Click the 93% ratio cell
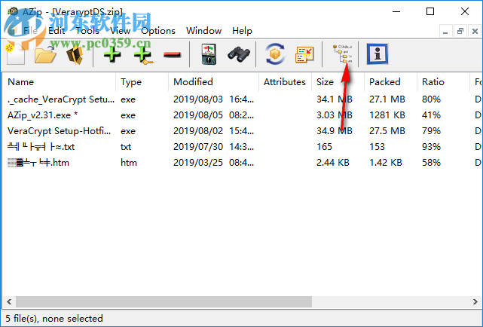483x327 pixels. pyautogui.click(x=431, y=147)
